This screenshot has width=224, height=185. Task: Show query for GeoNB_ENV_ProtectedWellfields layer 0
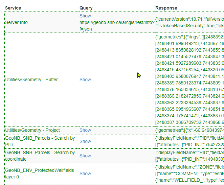click(x=85, y=173)
